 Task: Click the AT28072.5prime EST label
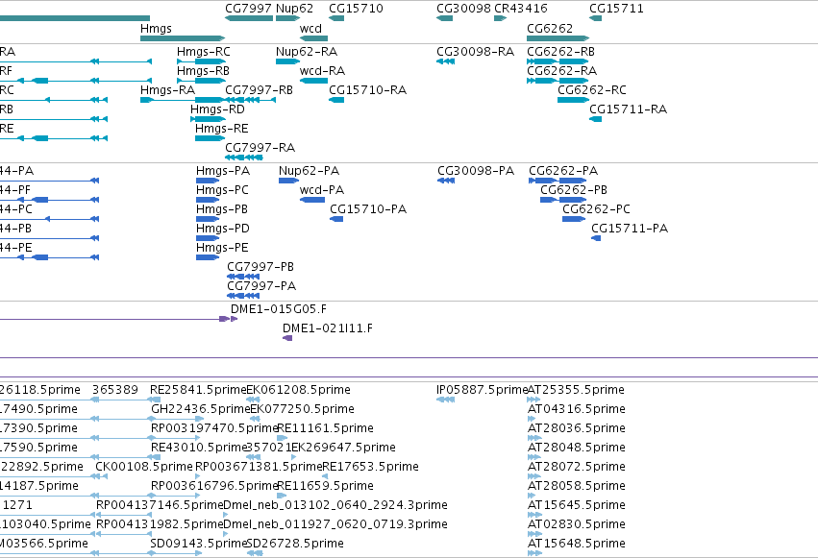click(577, 468)
